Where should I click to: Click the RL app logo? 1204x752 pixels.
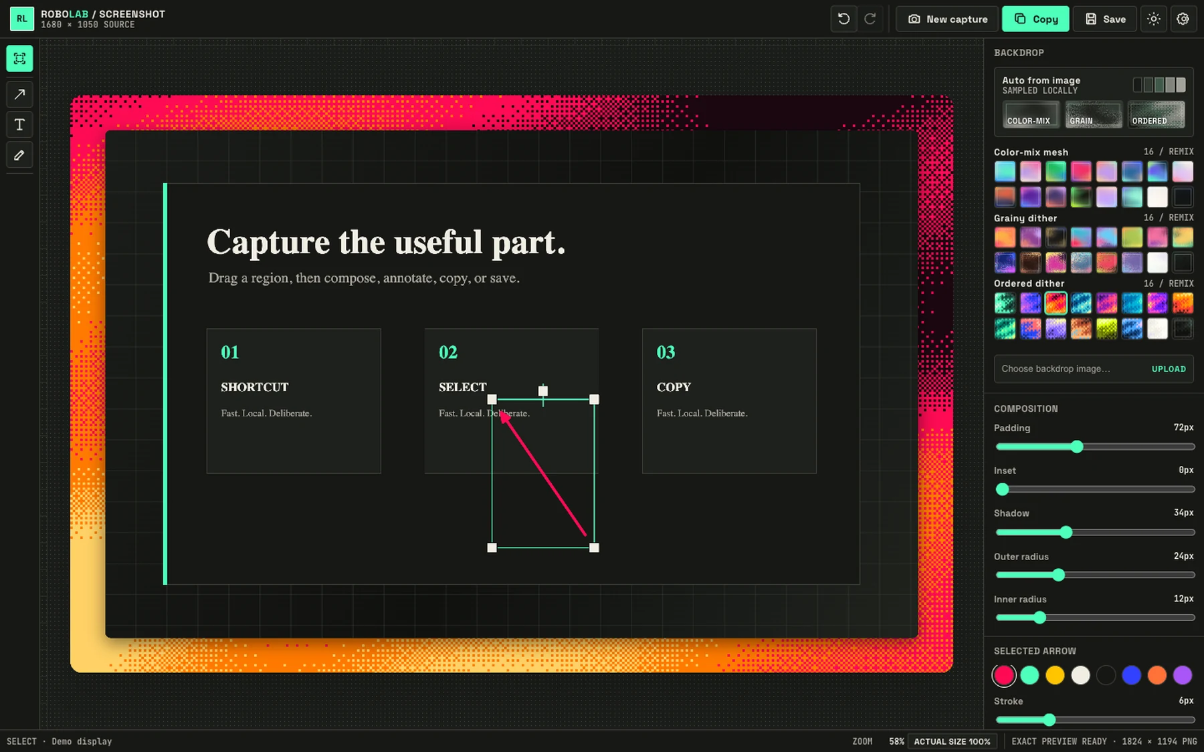coord(22,19)
